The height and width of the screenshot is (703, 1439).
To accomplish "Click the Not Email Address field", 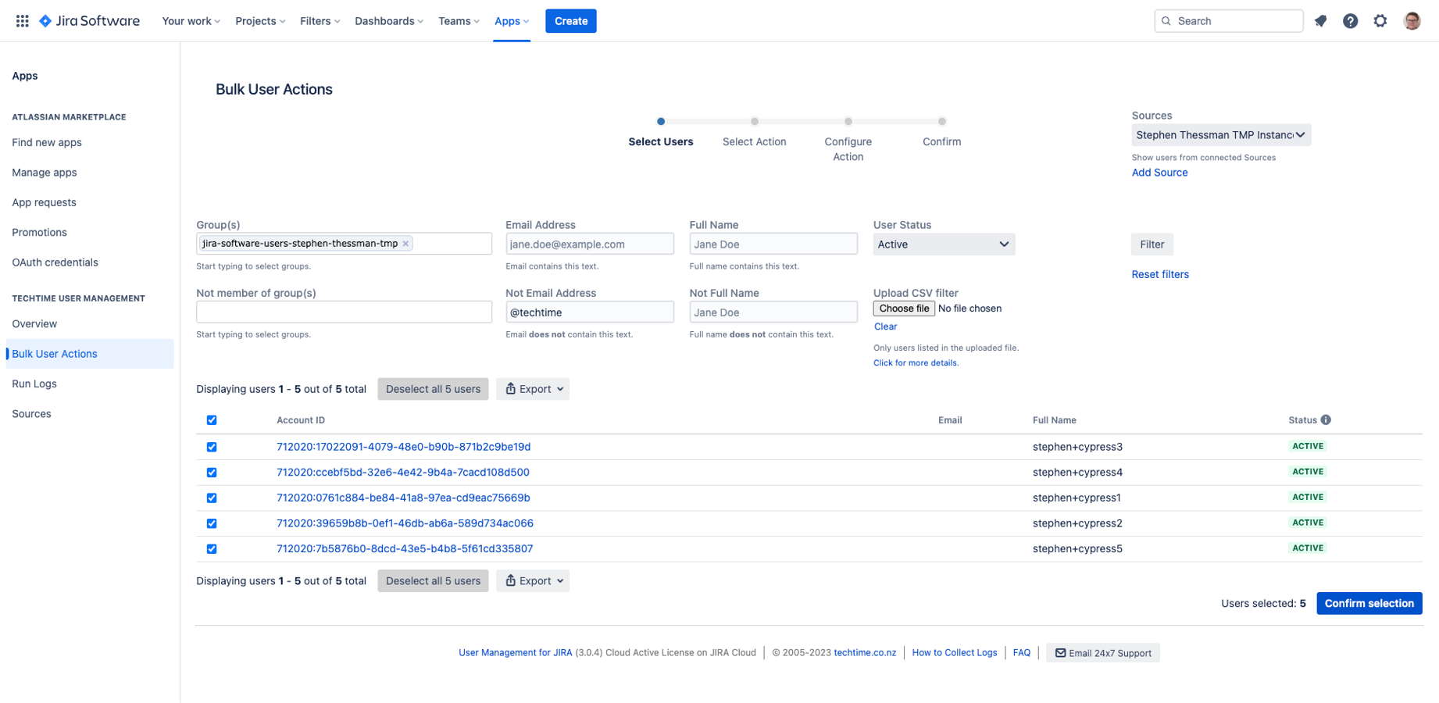I will pyautogui.click(x=589, y=312).
